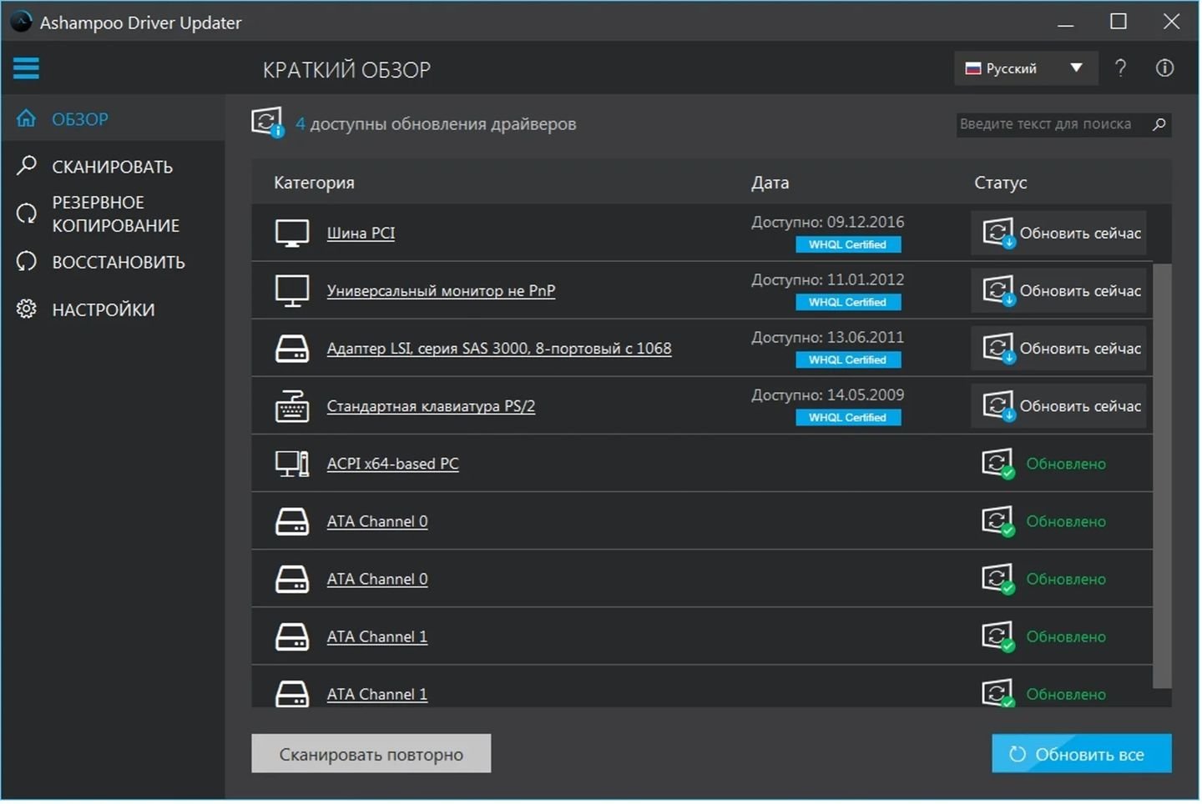This screenshot has height=804, width=1202.
Task: Click Обновлено status of ACPI x64-based PC
Action: [1066, 464]
